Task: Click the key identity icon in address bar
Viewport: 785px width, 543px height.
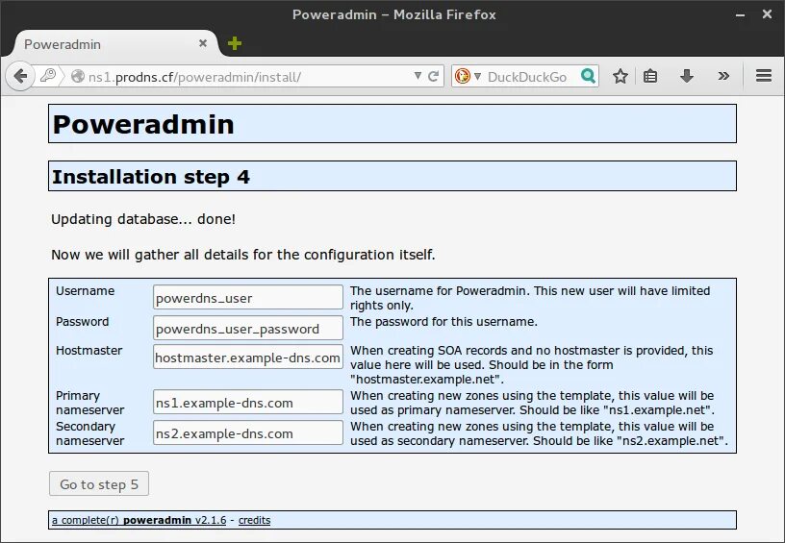Action: point(48,76)
